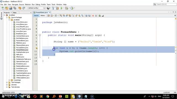Toggle Rectangular Selection icon

click(73, 16)
